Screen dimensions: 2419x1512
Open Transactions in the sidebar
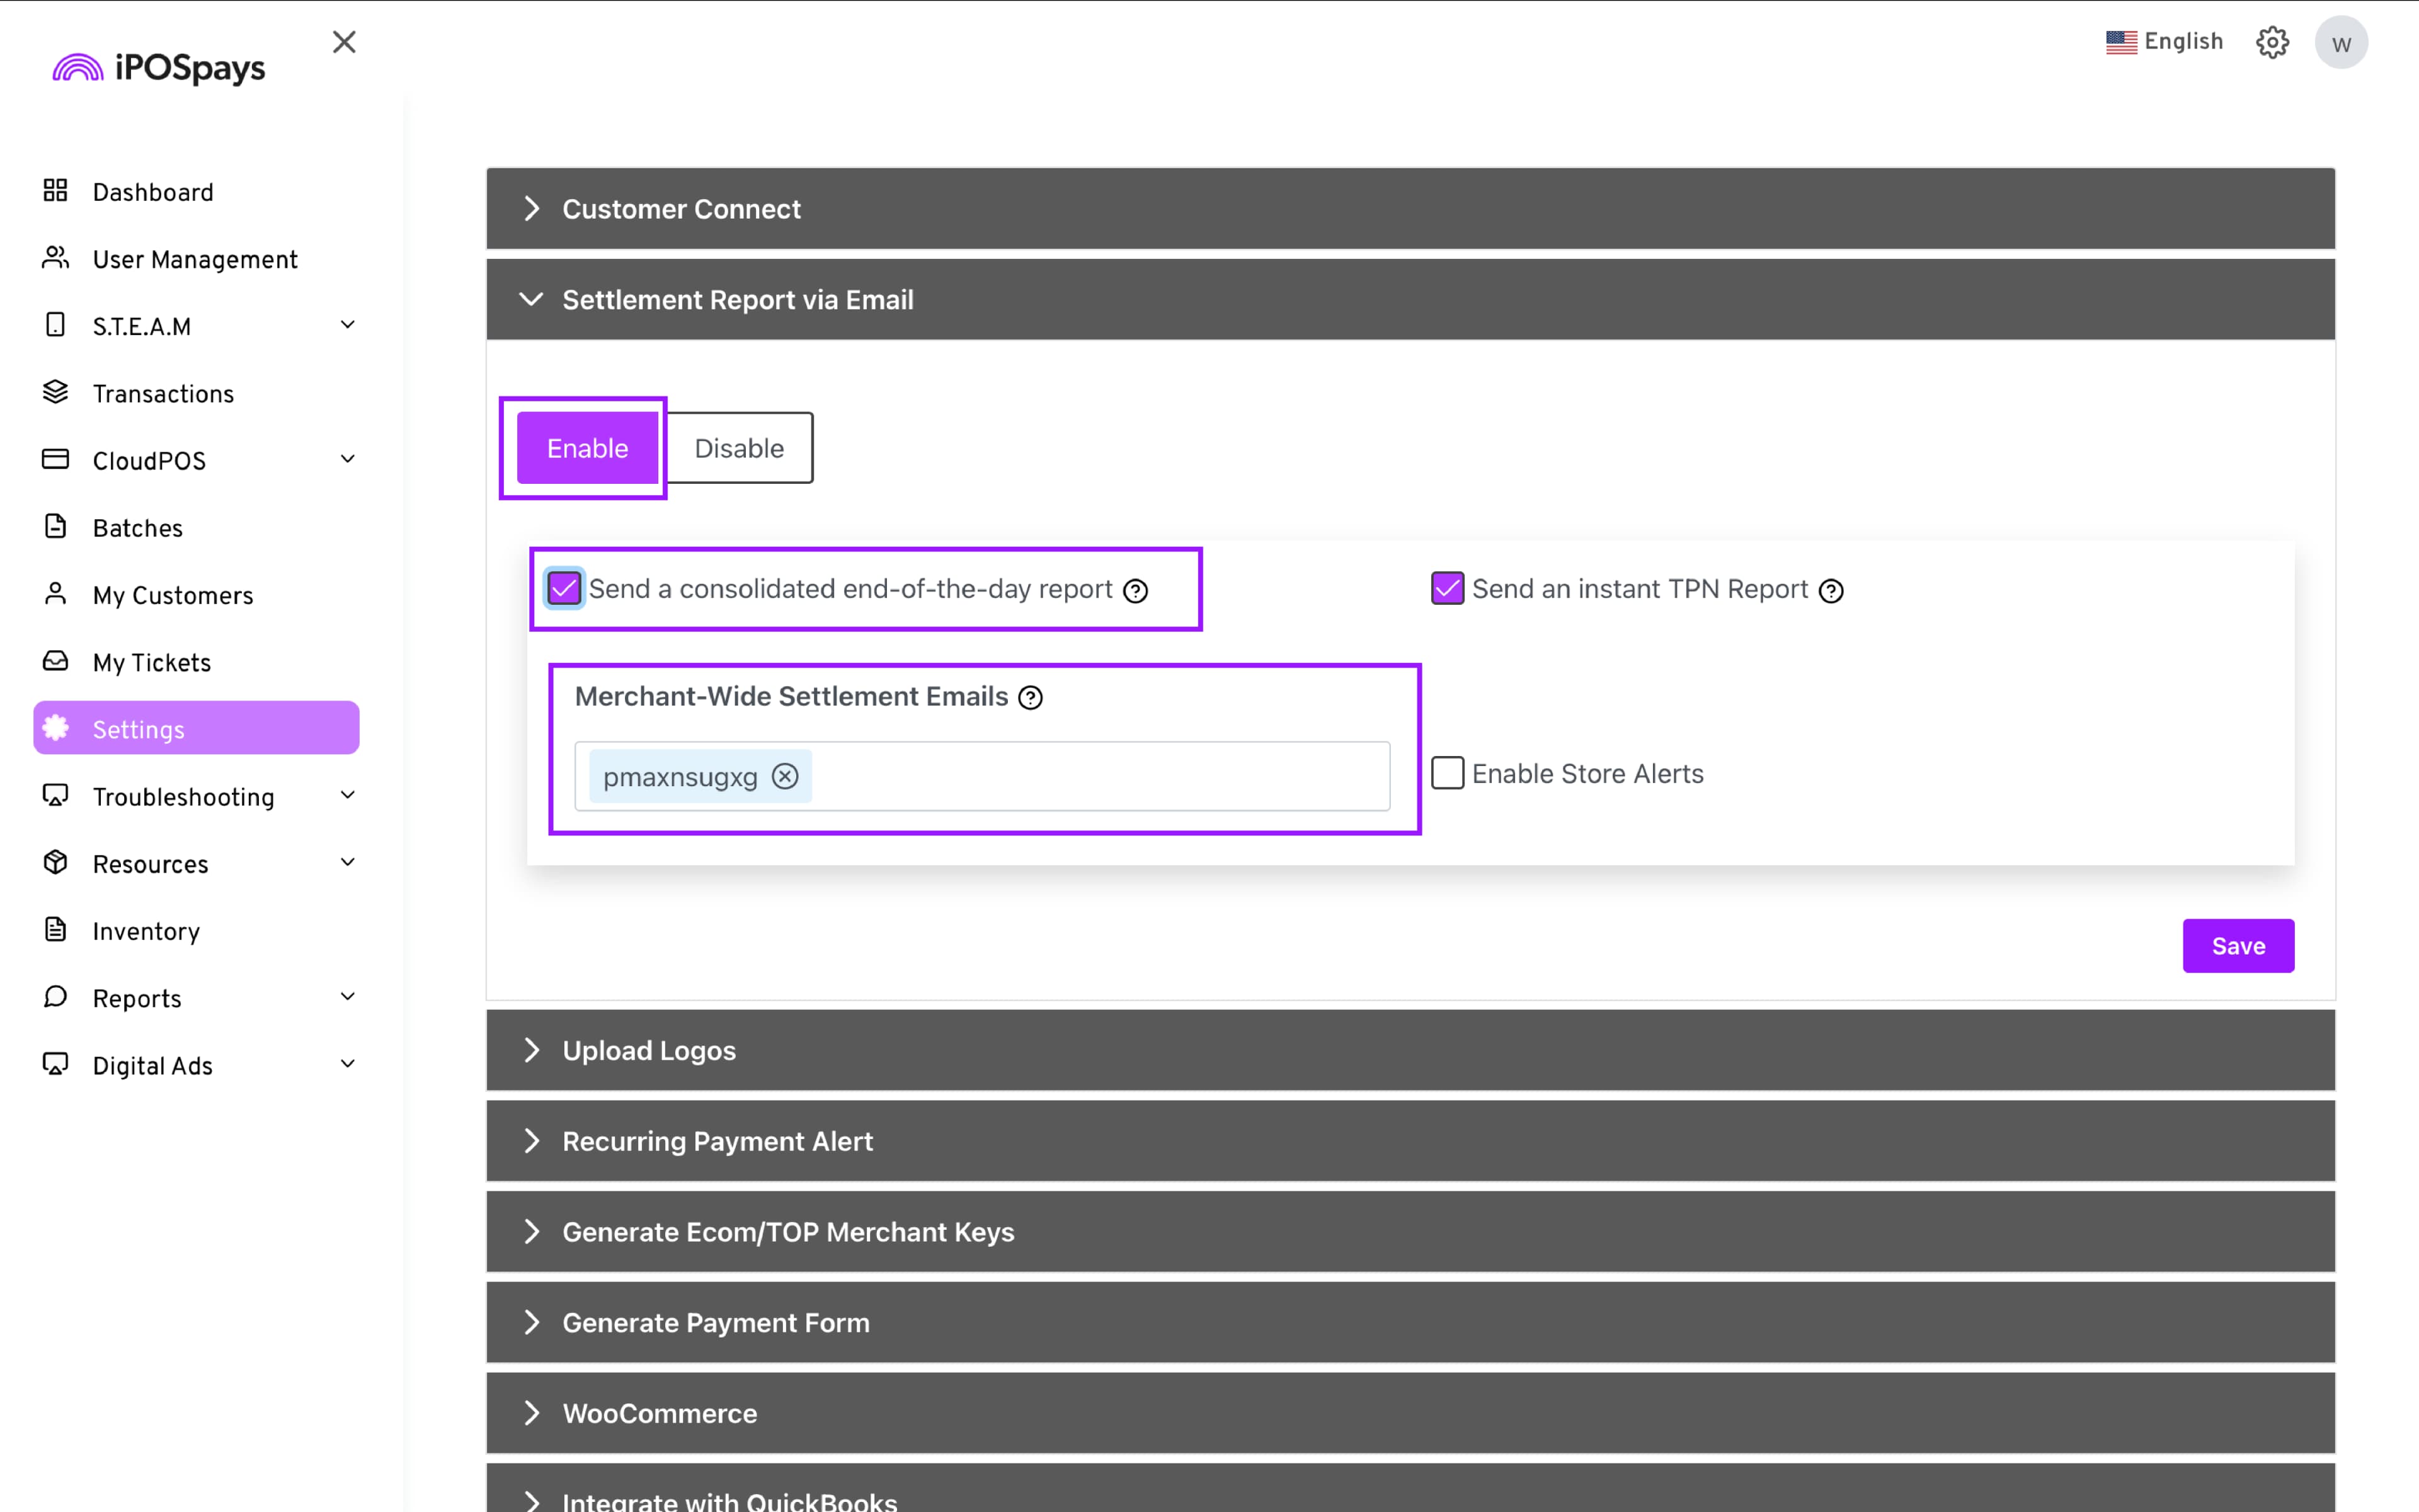(x=163, y=394)
